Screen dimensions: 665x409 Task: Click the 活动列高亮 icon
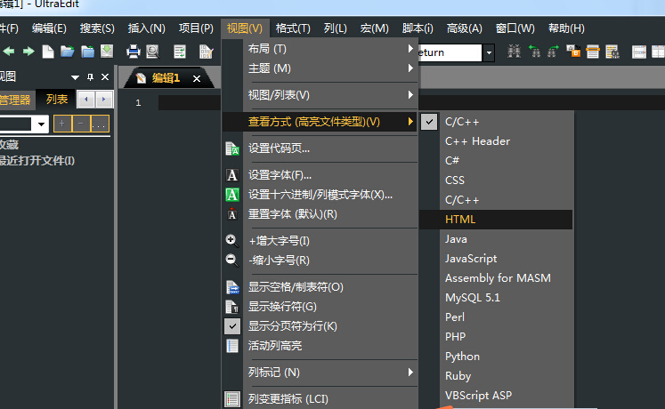point(232,346)
